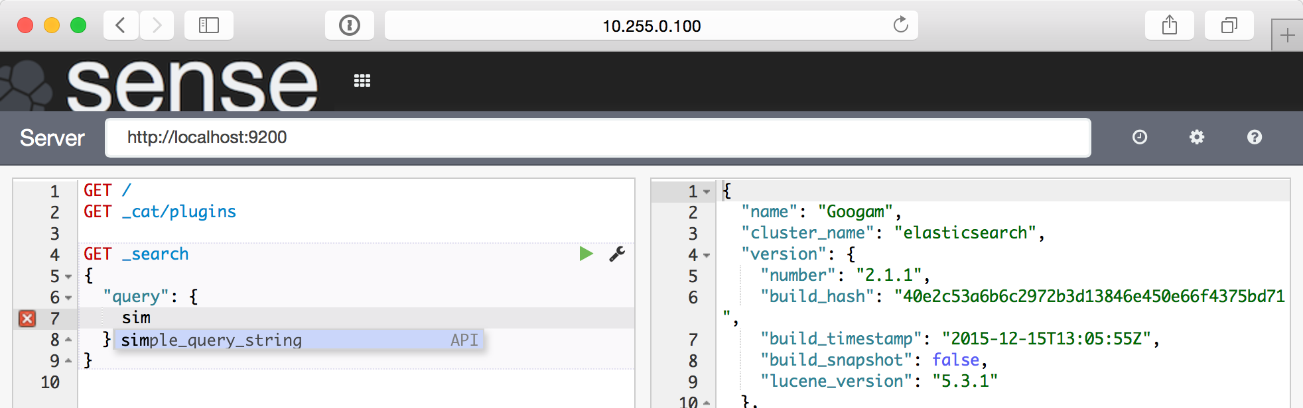
Task: Click the green play button to send request
Action: (586, 254)
